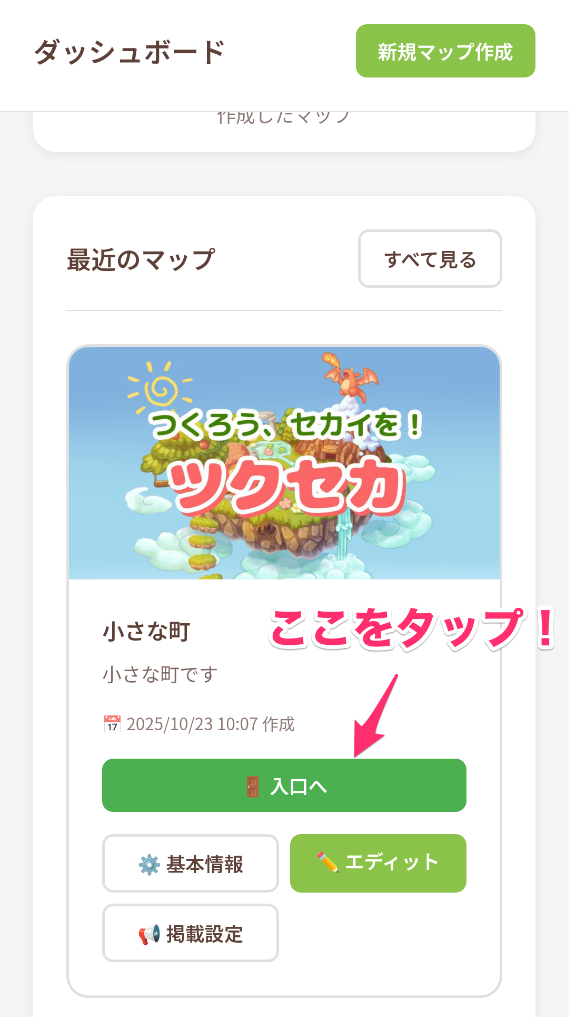The width and height of the screenshot is (586, 1017).
Task: Click the ダッシュボード page heading
Action: tap(130, 52)
